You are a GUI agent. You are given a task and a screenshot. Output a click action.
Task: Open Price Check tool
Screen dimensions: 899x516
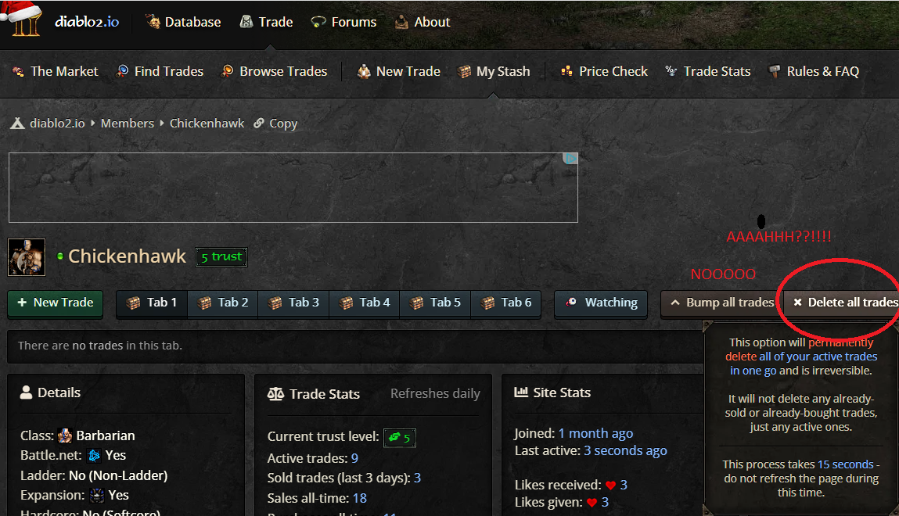coord(604,72)
